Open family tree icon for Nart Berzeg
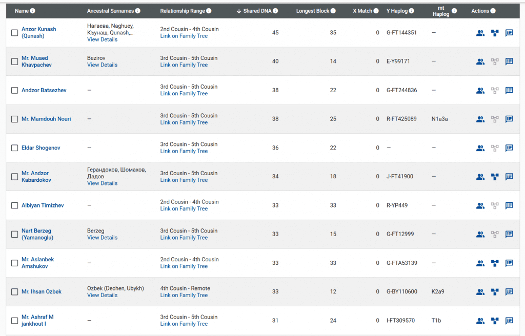Screen dimensions: 525x336 [495, 235]
